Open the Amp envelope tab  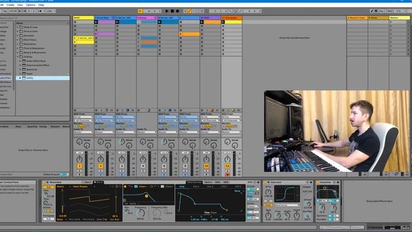(x=182, y=186)
